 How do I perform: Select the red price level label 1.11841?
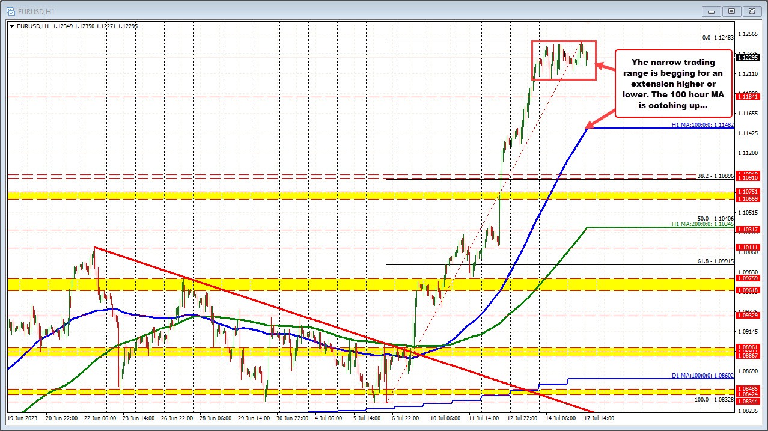[747, 96]
